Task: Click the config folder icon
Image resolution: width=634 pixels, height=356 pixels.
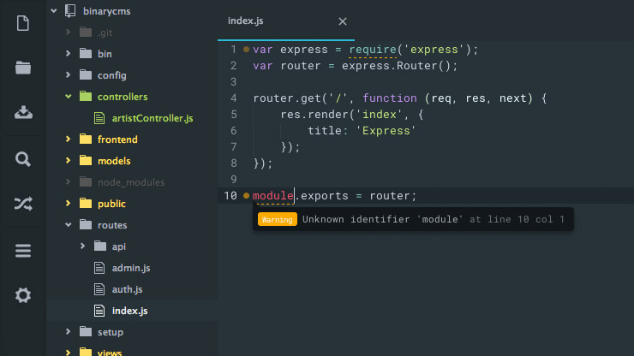Action: pyautogui.click(x=86, y=74)
